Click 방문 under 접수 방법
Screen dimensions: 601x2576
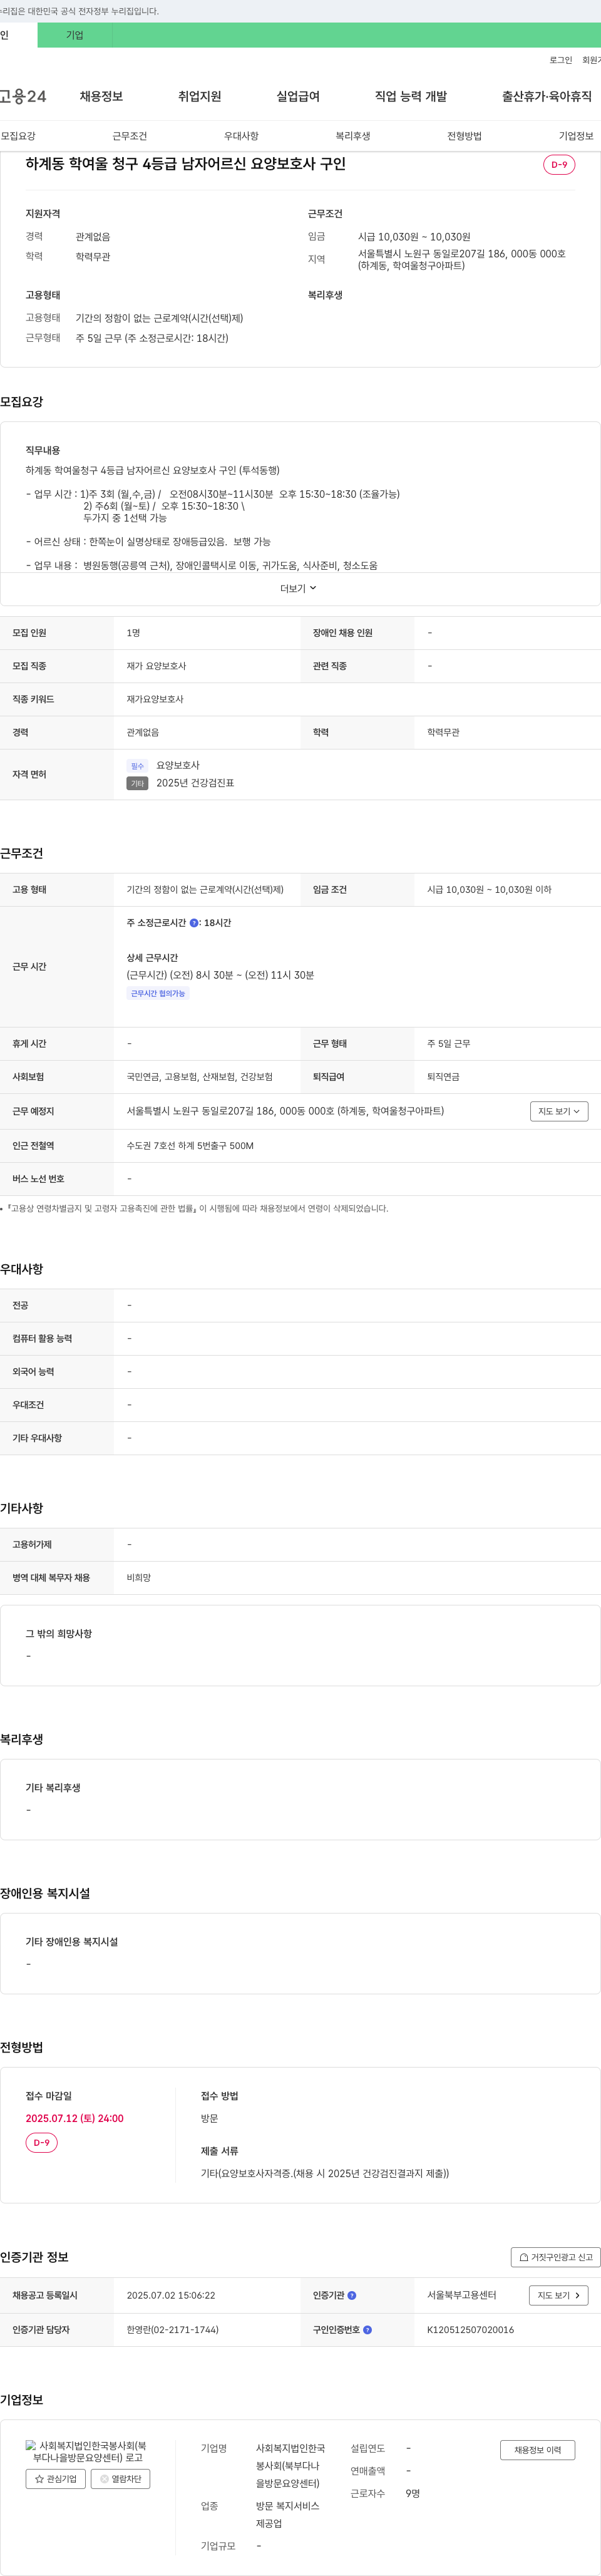pos(209,2118)
